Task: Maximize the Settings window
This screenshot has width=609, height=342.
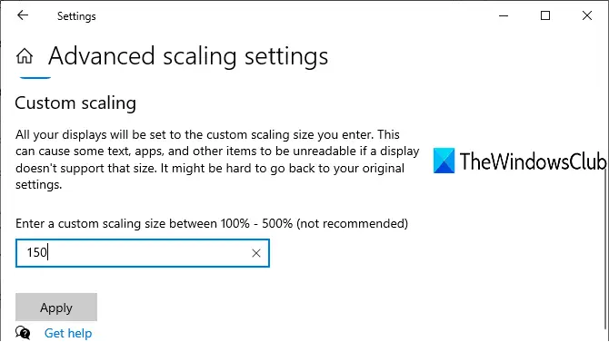Action: pos(545,15)
